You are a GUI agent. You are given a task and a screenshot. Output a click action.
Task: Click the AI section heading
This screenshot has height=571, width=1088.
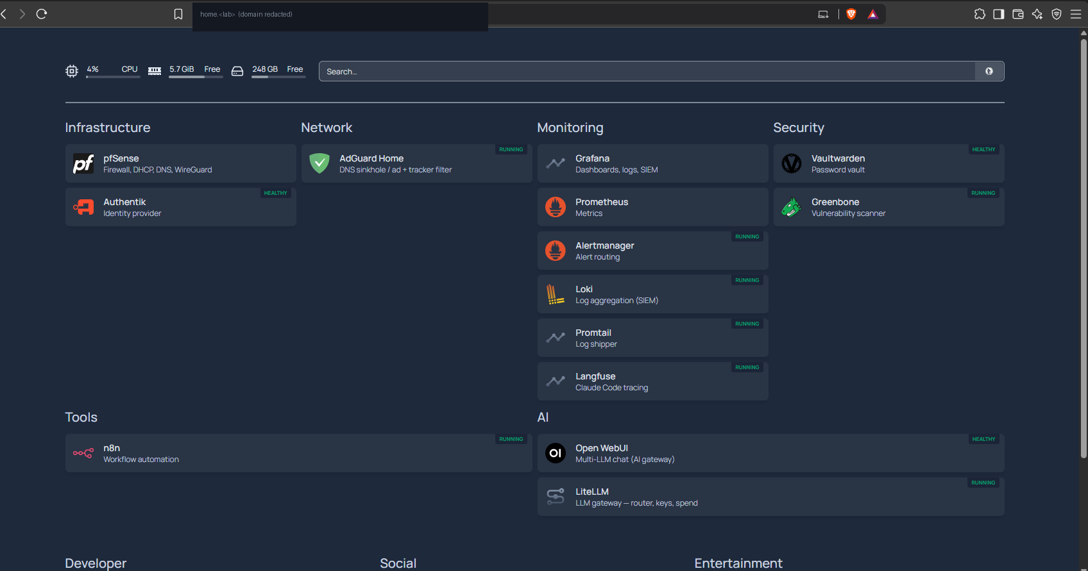[x=543, y=417]
